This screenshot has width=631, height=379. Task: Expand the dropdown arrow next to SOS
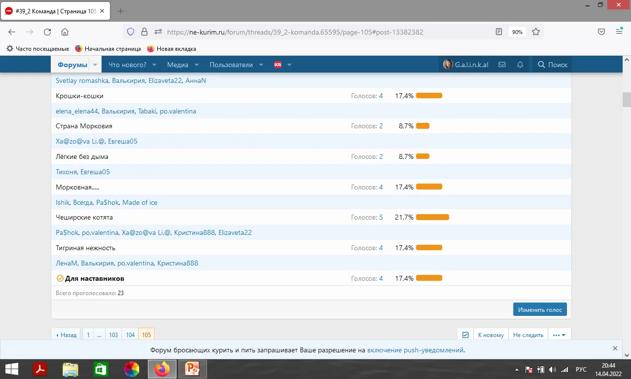tap(289, 65)
